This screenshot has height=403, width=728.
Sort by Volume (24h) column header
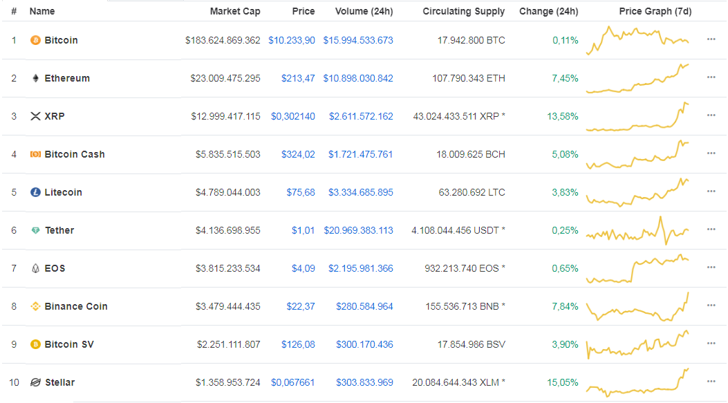(364, 11)
